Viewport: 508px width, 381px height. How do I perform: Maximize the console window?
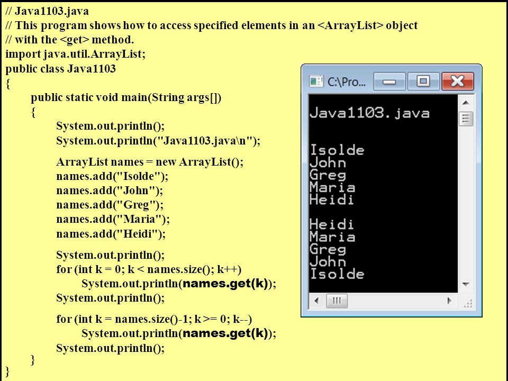[423, 81]
